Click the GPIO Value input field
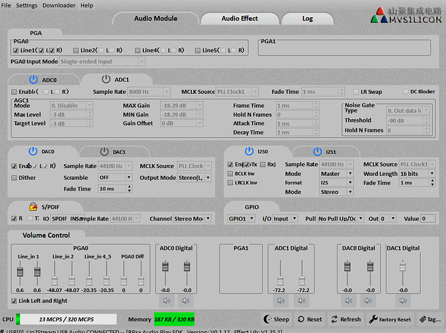 [428, 218]
